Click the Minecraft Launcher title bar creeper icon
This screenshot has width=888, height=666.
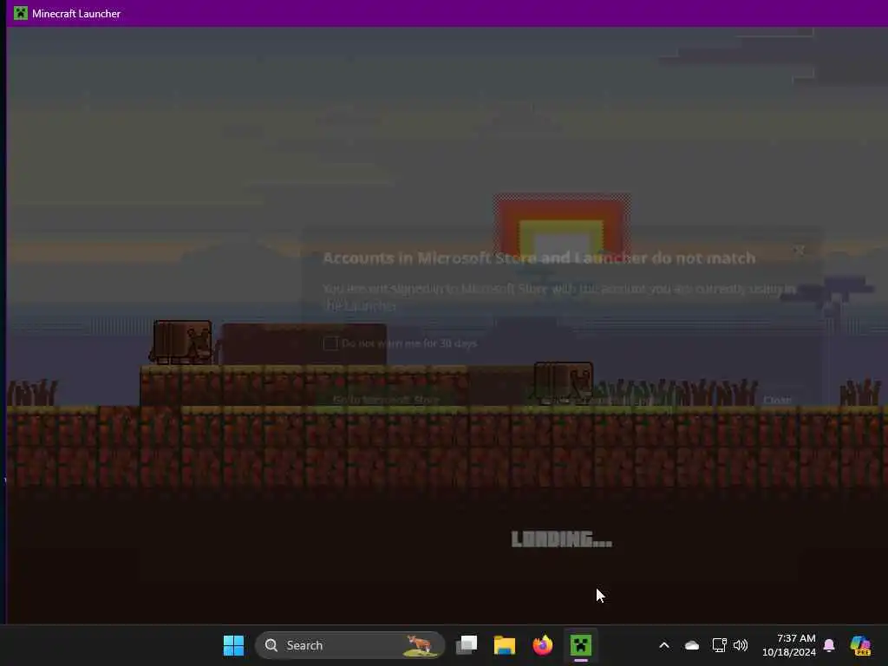[x=21, y=13]
